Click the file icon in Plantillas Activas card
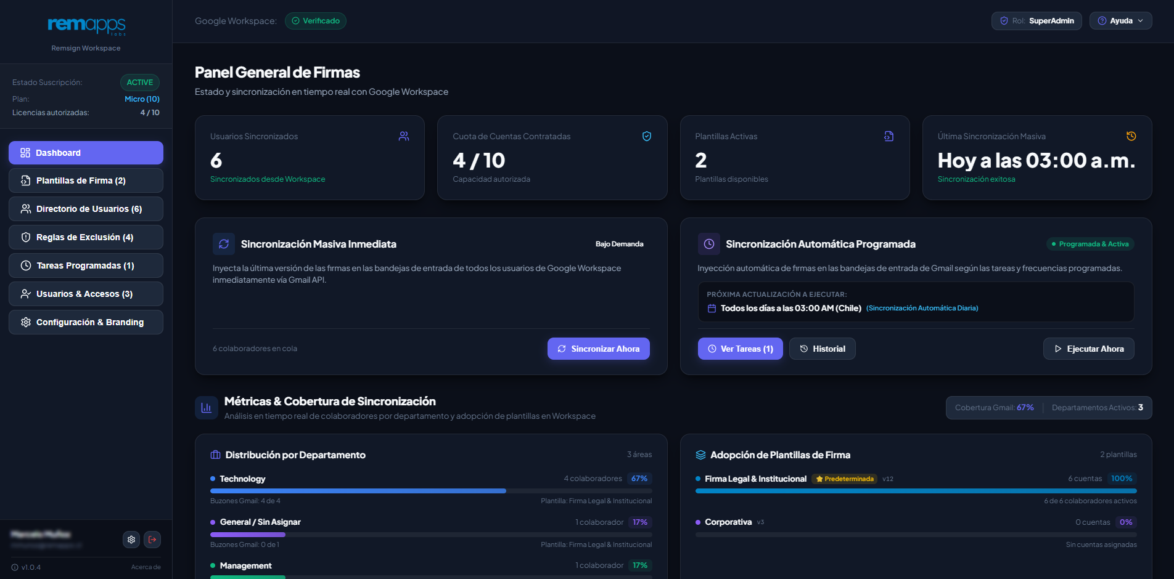 pyautogui.click(x=889, y=136)
